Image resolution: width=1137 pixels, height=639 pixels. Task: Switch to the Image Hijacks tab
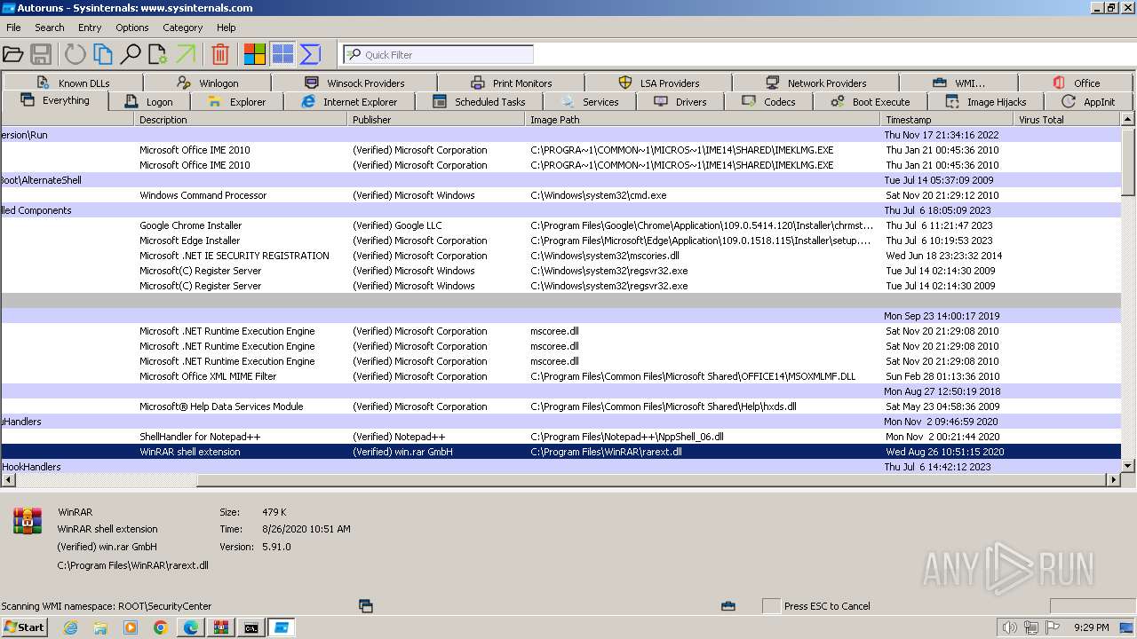pos(985,101)
